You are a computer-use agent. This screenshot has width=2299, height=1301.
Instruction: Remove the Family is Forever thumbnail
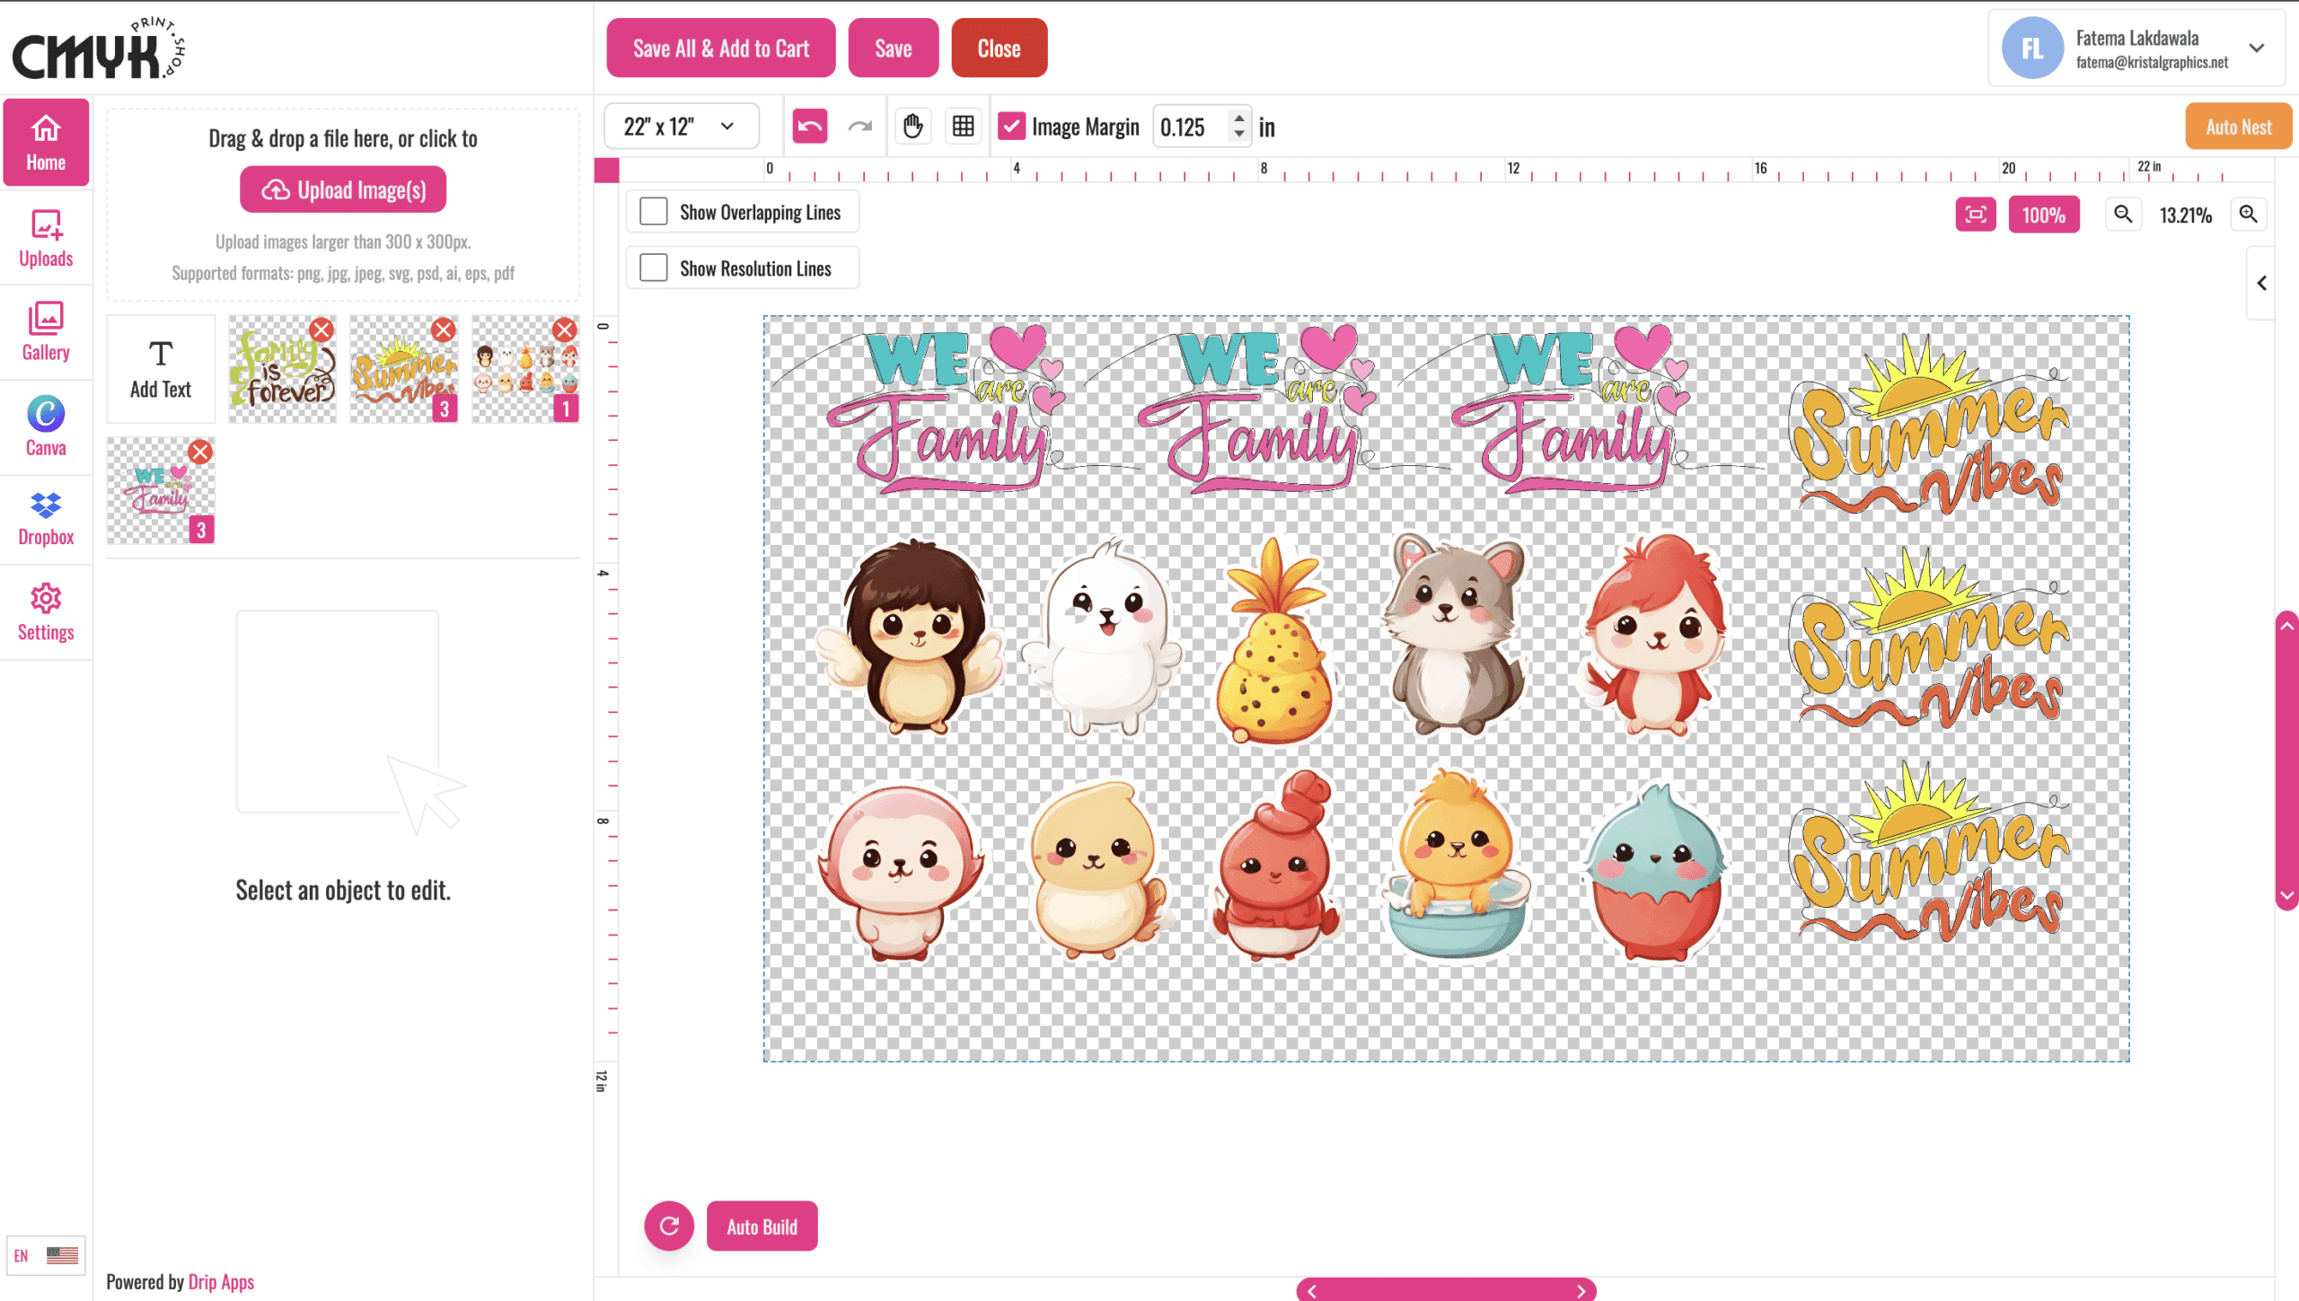322,330
